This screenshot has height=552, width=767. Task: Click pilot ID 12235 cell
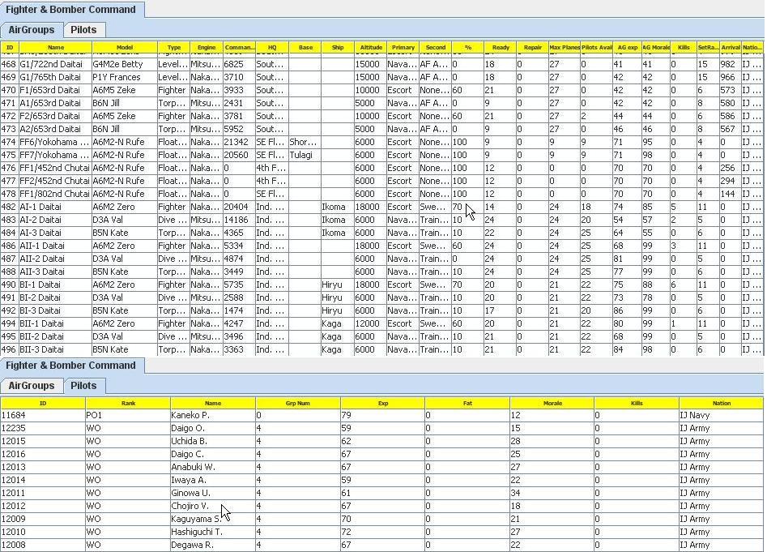[x=43, y=428]
